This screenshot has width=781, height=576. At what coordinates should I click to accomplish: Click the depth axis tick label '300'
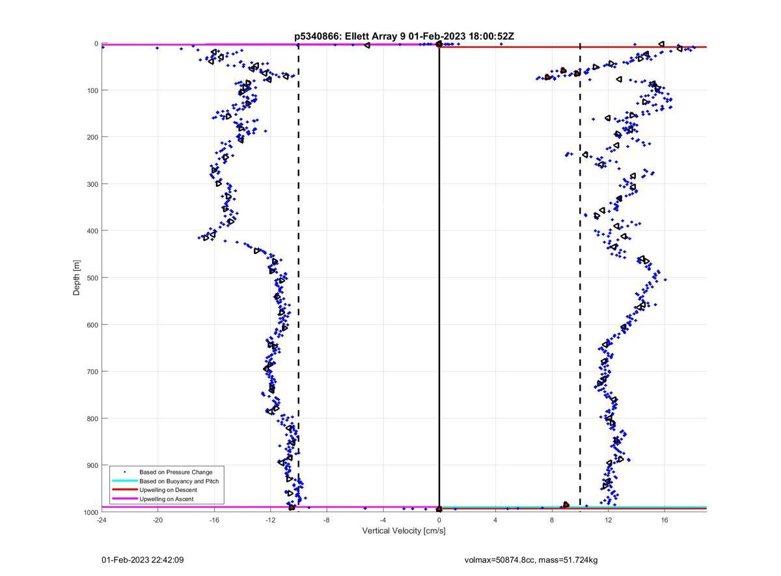[x=92, y=184]
